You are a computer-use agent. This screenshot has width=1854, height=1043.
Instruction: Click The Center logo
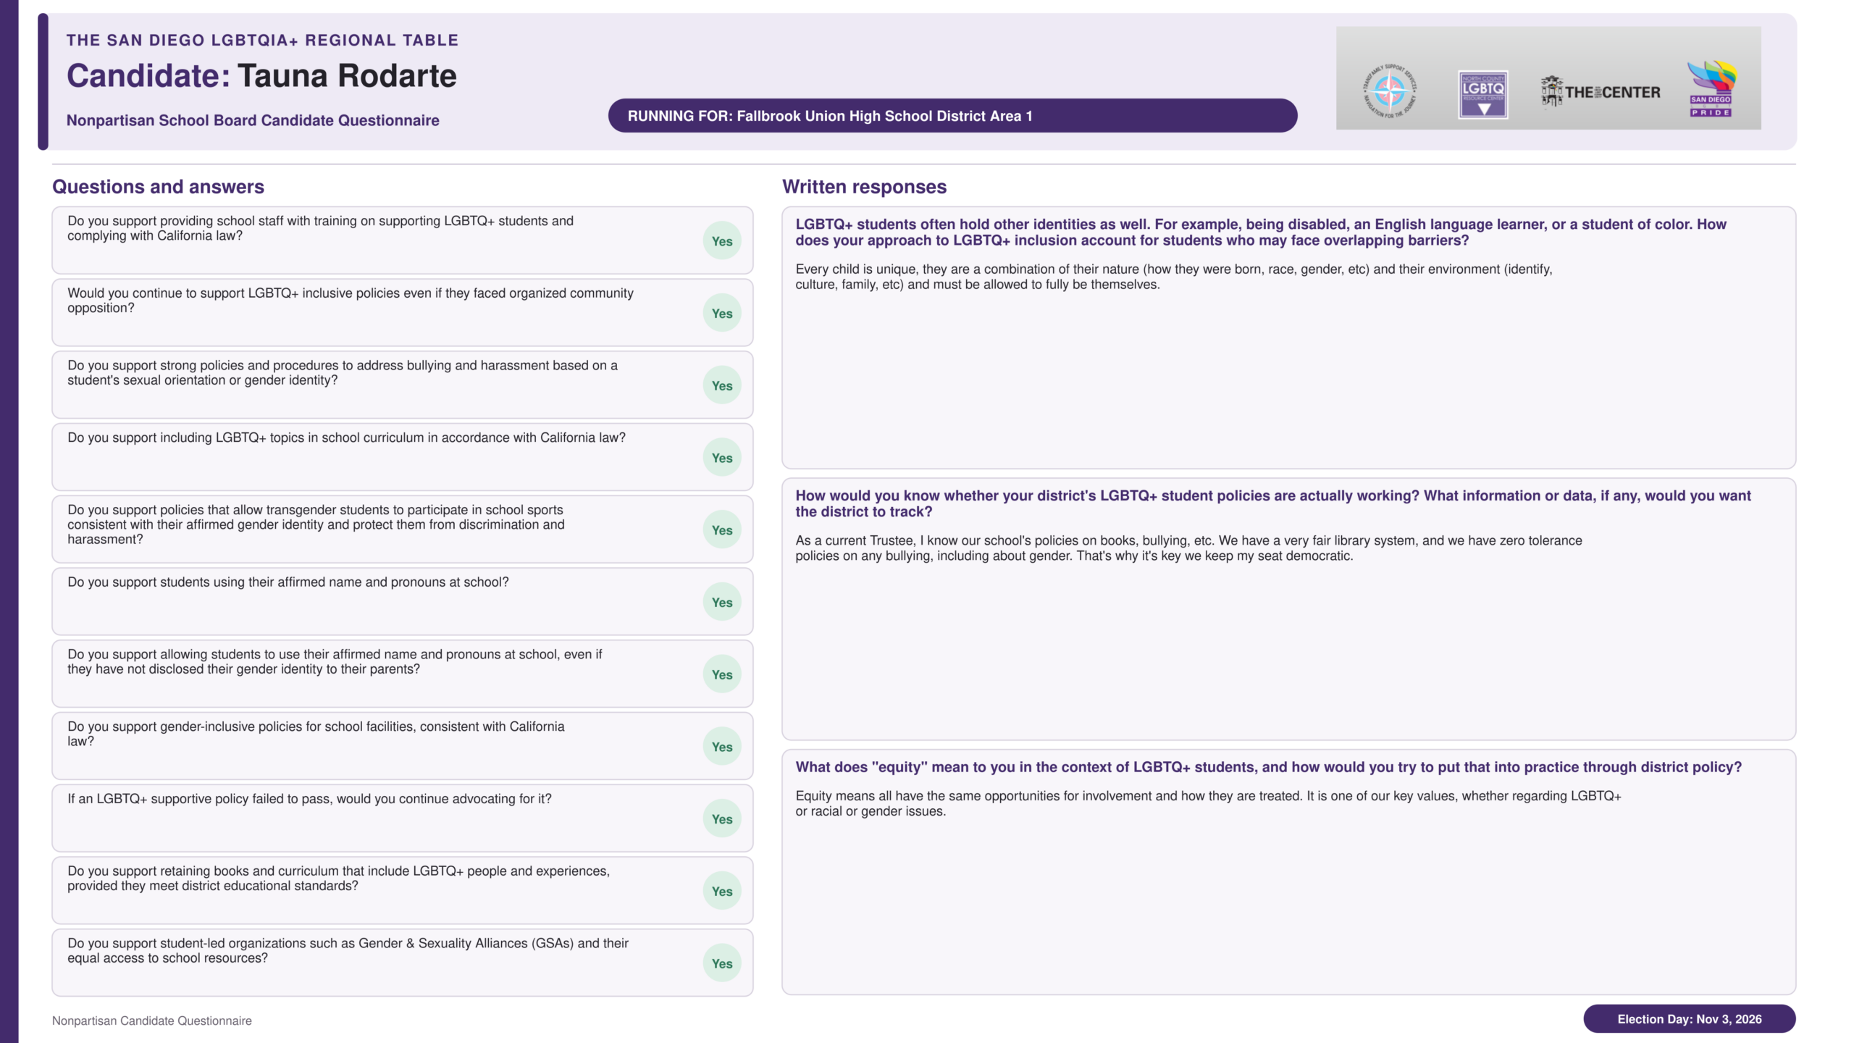[x=1601, y=92]
